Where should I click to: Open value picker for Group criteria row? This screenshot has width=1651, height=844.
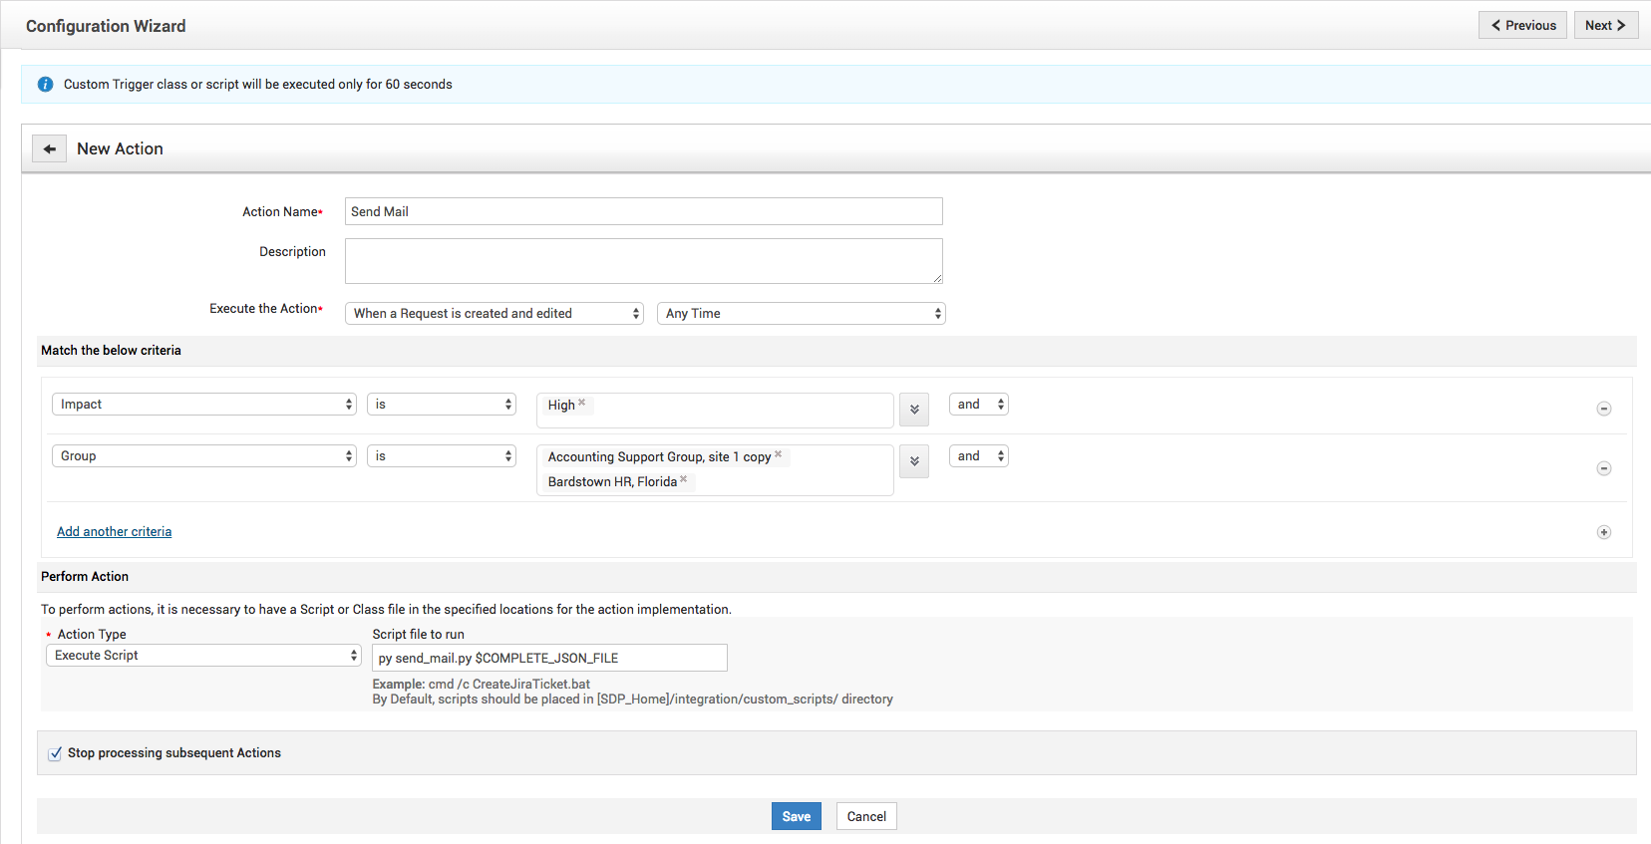[x=914, y=461]
